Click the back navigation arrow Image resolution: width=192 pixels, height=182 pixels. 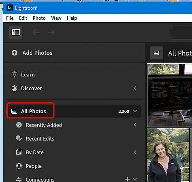pyautogui.click(x=36, y=32)
